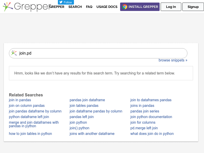Open 'joins in pandas' link
The width and height of the screenshot is (204, 153).
pos(142,106)
